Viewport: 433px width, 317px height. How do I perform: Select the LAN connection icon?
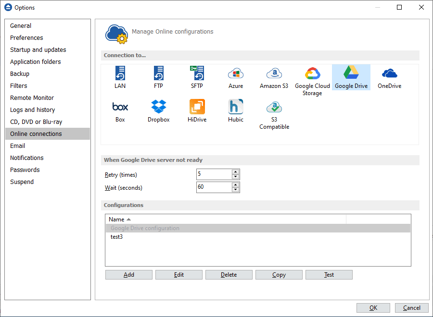coord(120,77)
